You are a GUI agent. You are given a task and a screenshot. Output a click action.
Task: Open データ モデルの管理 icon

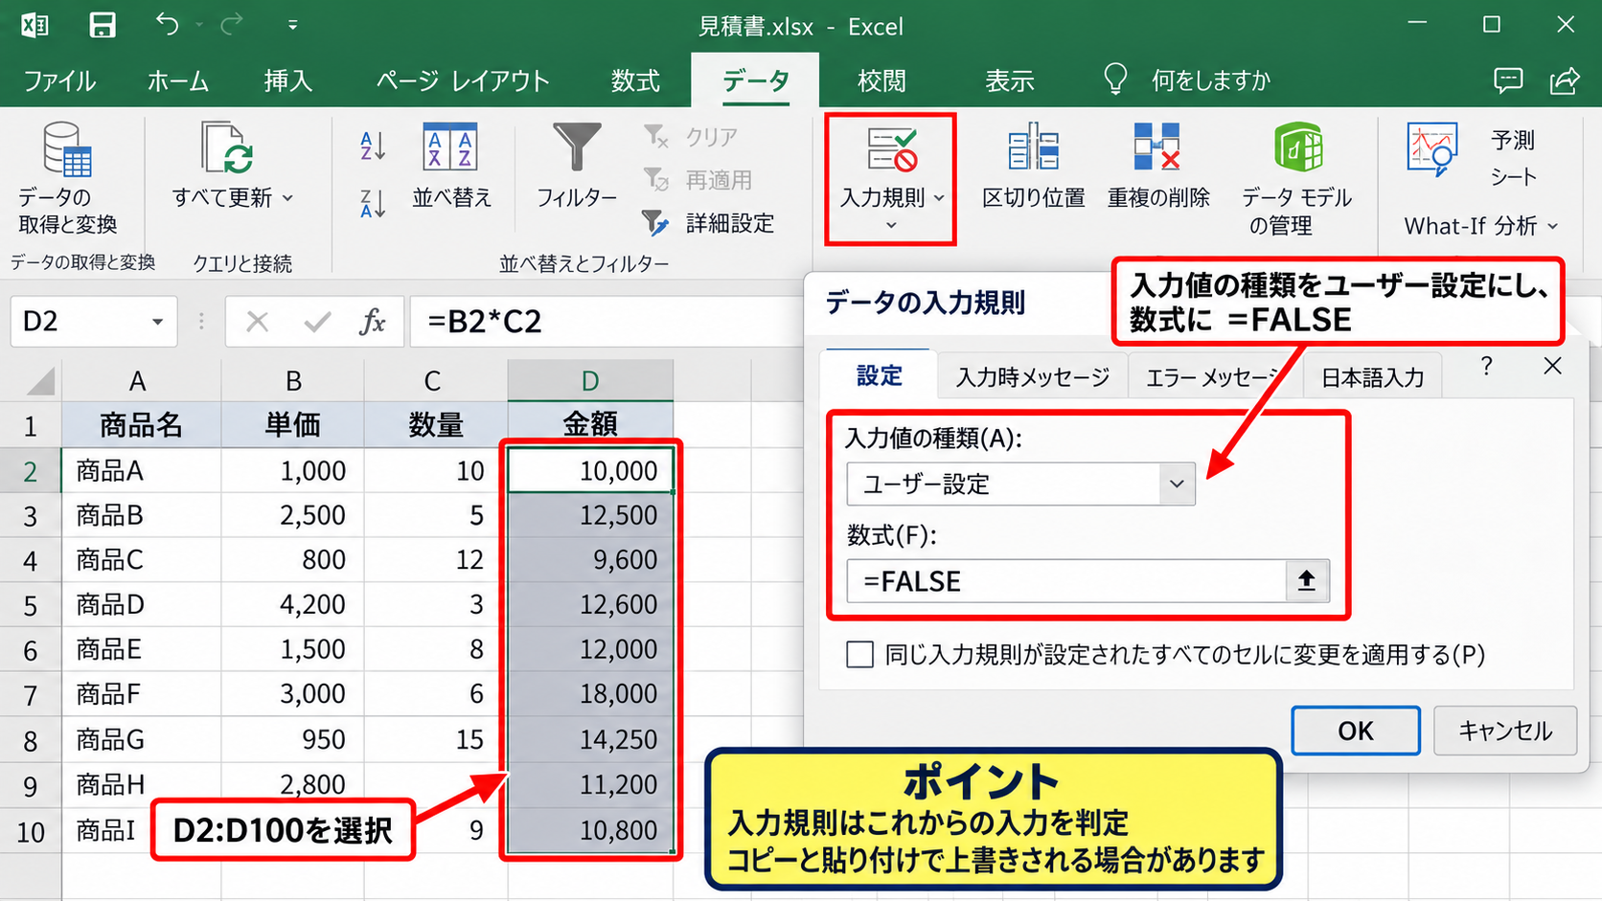point(1297,147)
